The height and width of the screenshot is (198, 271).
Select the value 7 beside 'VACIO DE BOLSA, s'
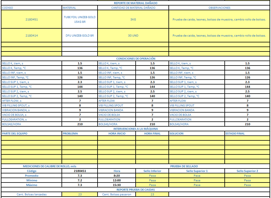pyautogui.click(x=80, y=115)
